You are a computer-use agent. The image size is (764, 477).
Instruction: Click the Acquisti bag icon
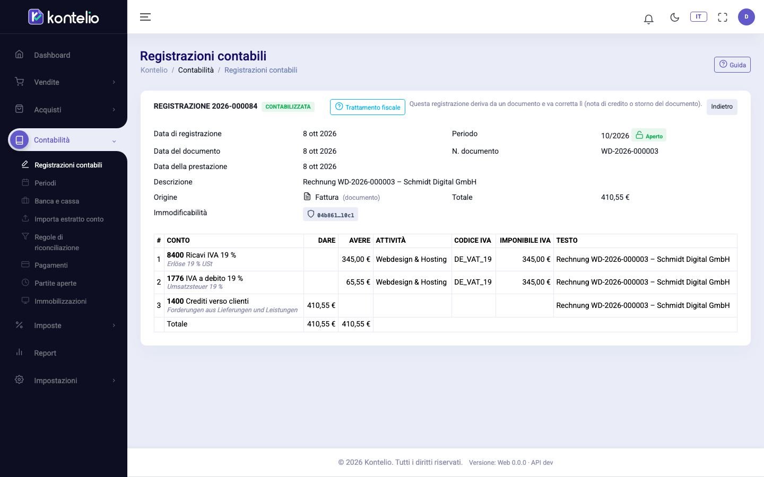(x=20, y=109)
